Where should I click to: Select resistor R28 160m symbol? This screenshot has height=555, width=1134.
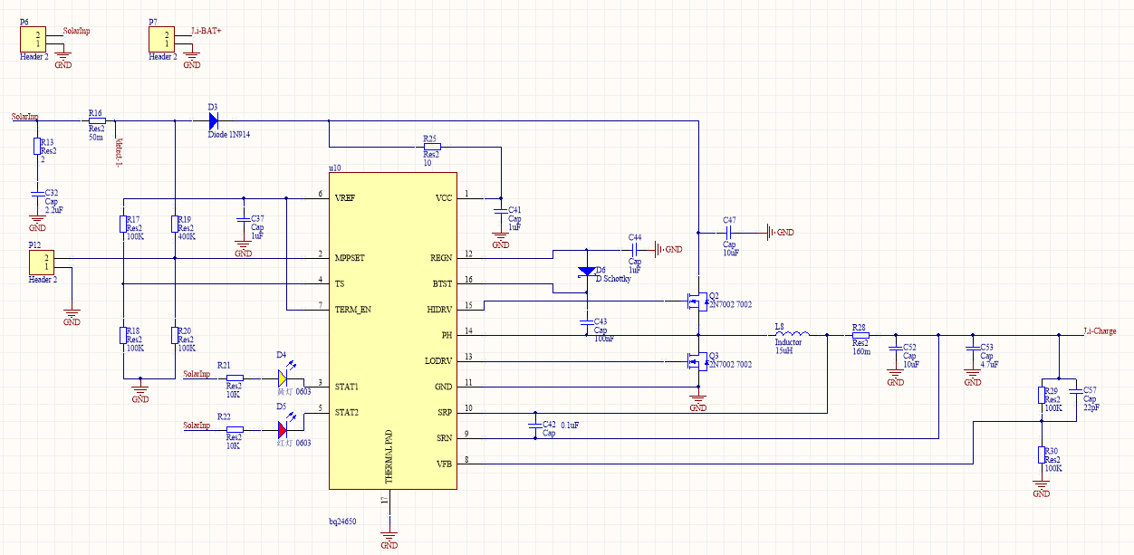pyautogui.click(x=860, y=335)
